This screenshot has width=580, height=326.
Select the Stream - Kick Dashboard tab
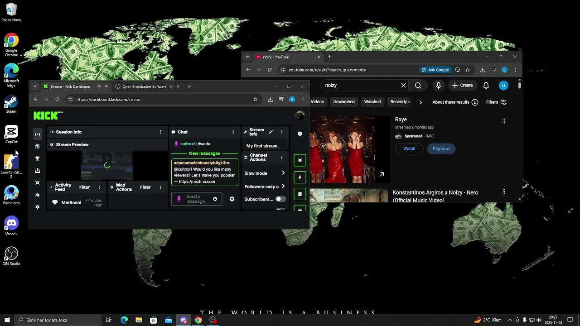pyautogui.click(x=76, y=86)
